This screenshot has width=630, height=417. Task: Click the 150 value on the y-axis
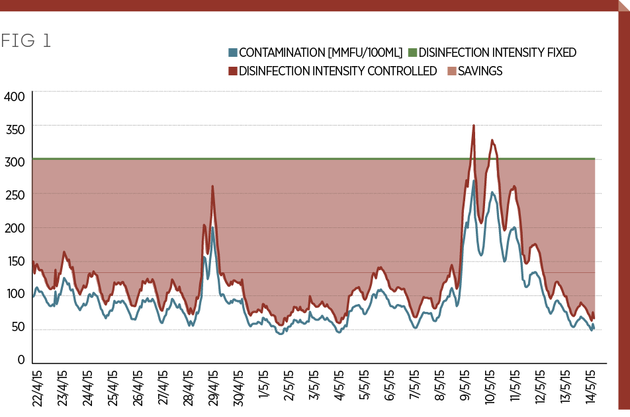(14, 262)
